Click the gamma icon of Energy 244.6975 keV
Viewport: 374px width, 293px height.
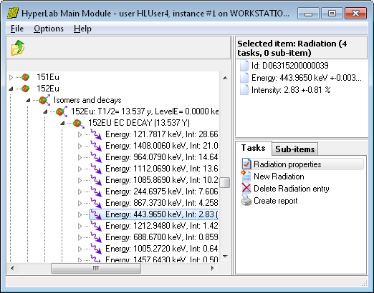96,192
